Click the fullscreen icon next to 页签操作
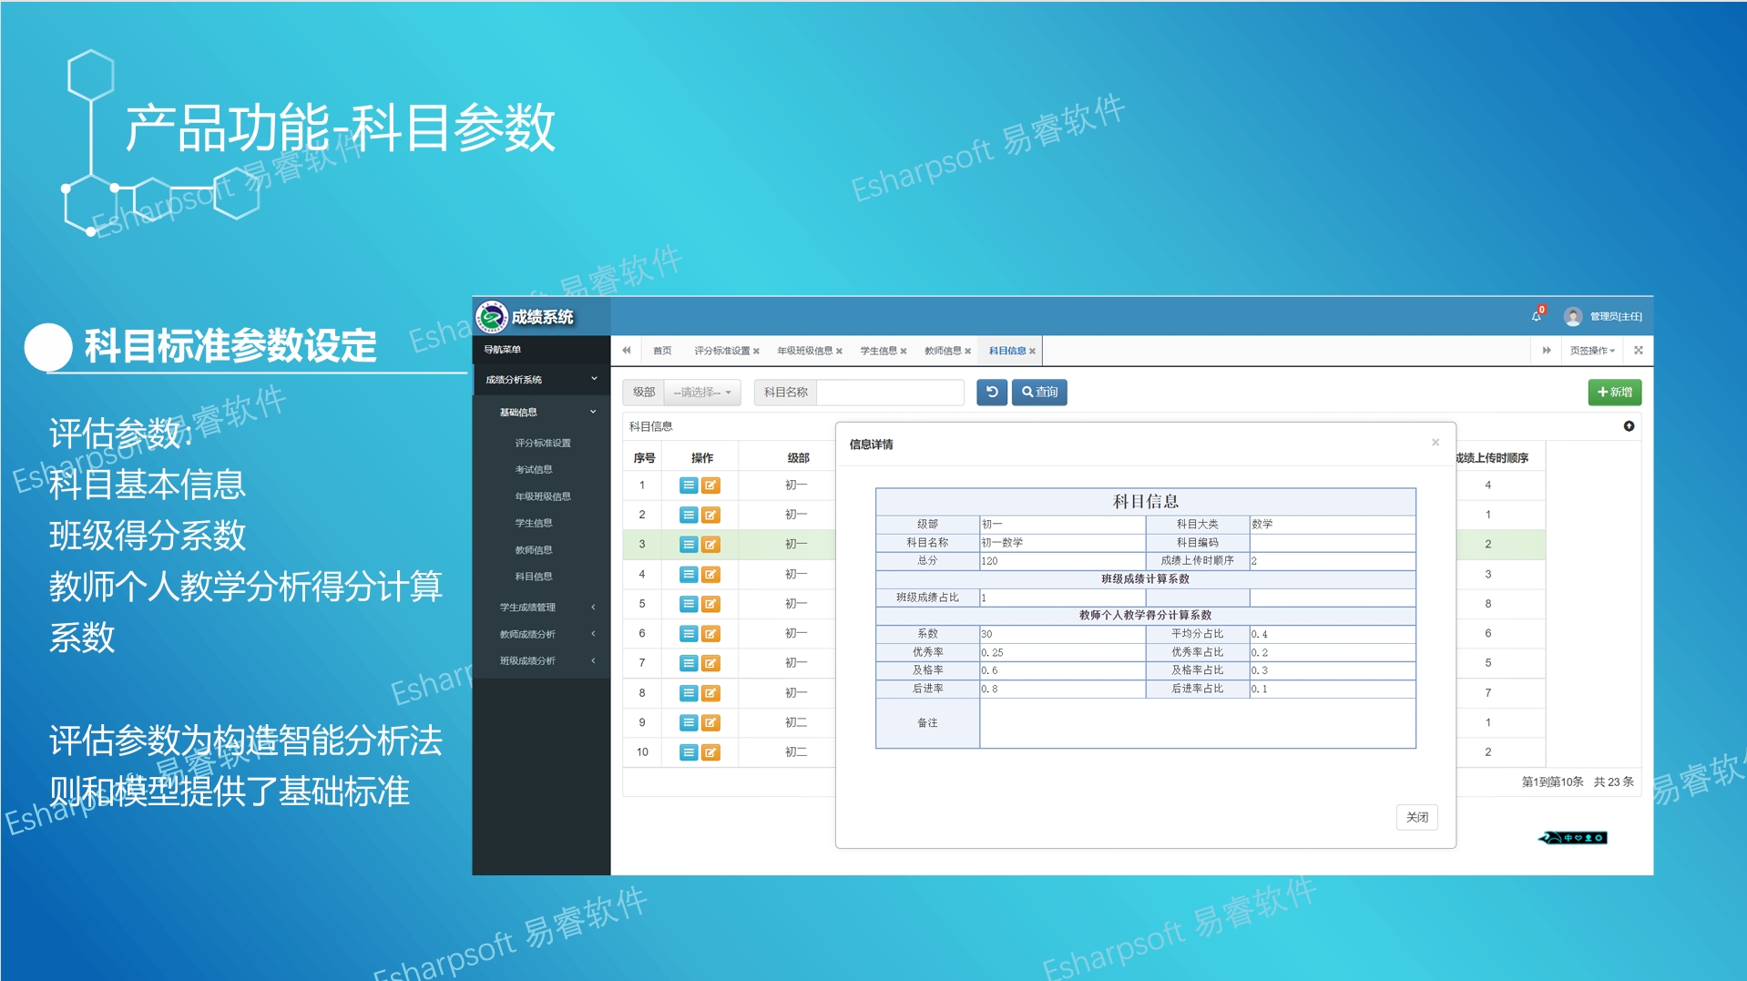The width and height of the screenshot is (1747, 981). [1638, 350]
